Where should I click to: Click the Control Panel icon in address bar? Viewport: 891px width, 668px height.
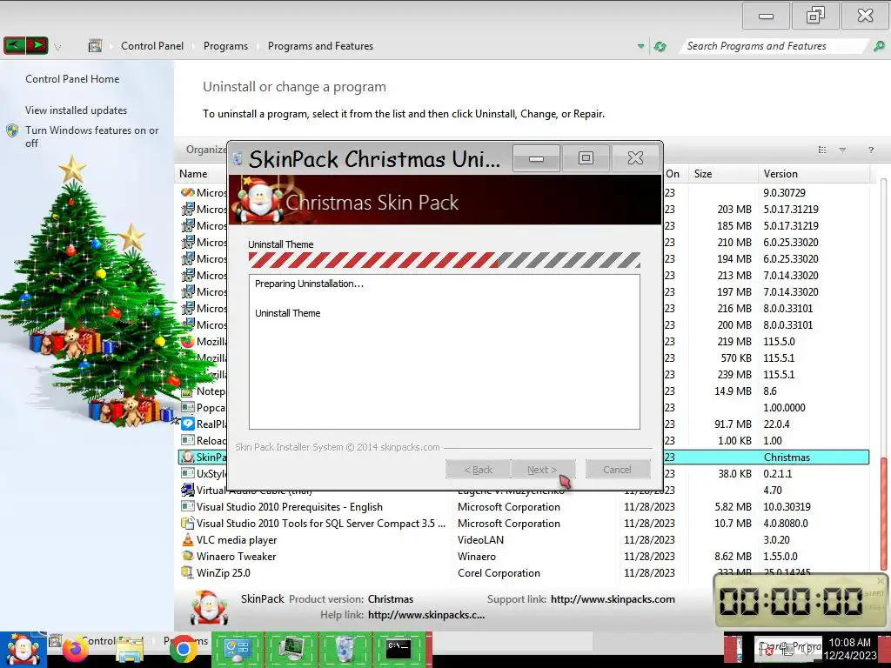click(x=96, y=46)
